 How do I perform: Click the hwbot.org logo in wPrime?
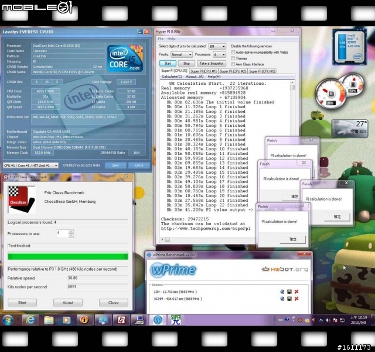285,269
